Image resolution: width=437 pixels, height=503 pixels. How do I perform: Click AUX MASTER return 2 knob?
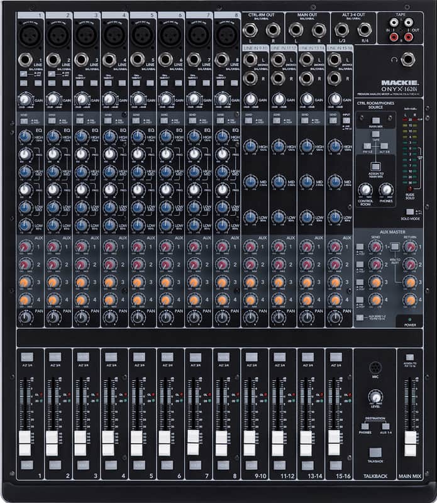410,265
